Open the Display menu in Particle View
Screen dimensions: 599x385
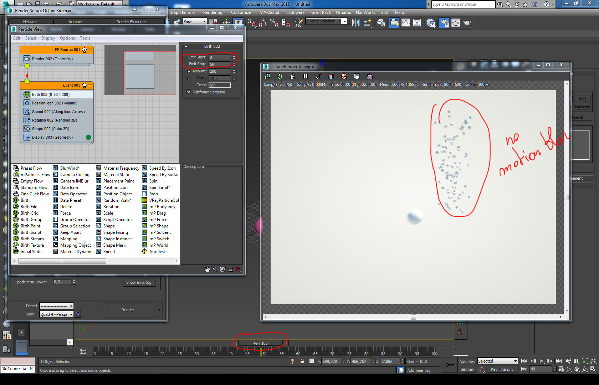pos(48,38)
